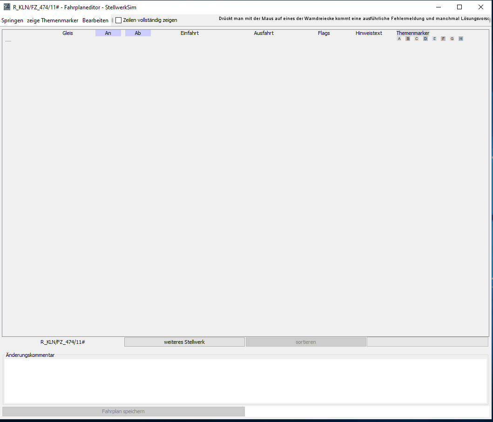
Task: Click 'Fahrplan speichern' button
Action: point(123,411)
